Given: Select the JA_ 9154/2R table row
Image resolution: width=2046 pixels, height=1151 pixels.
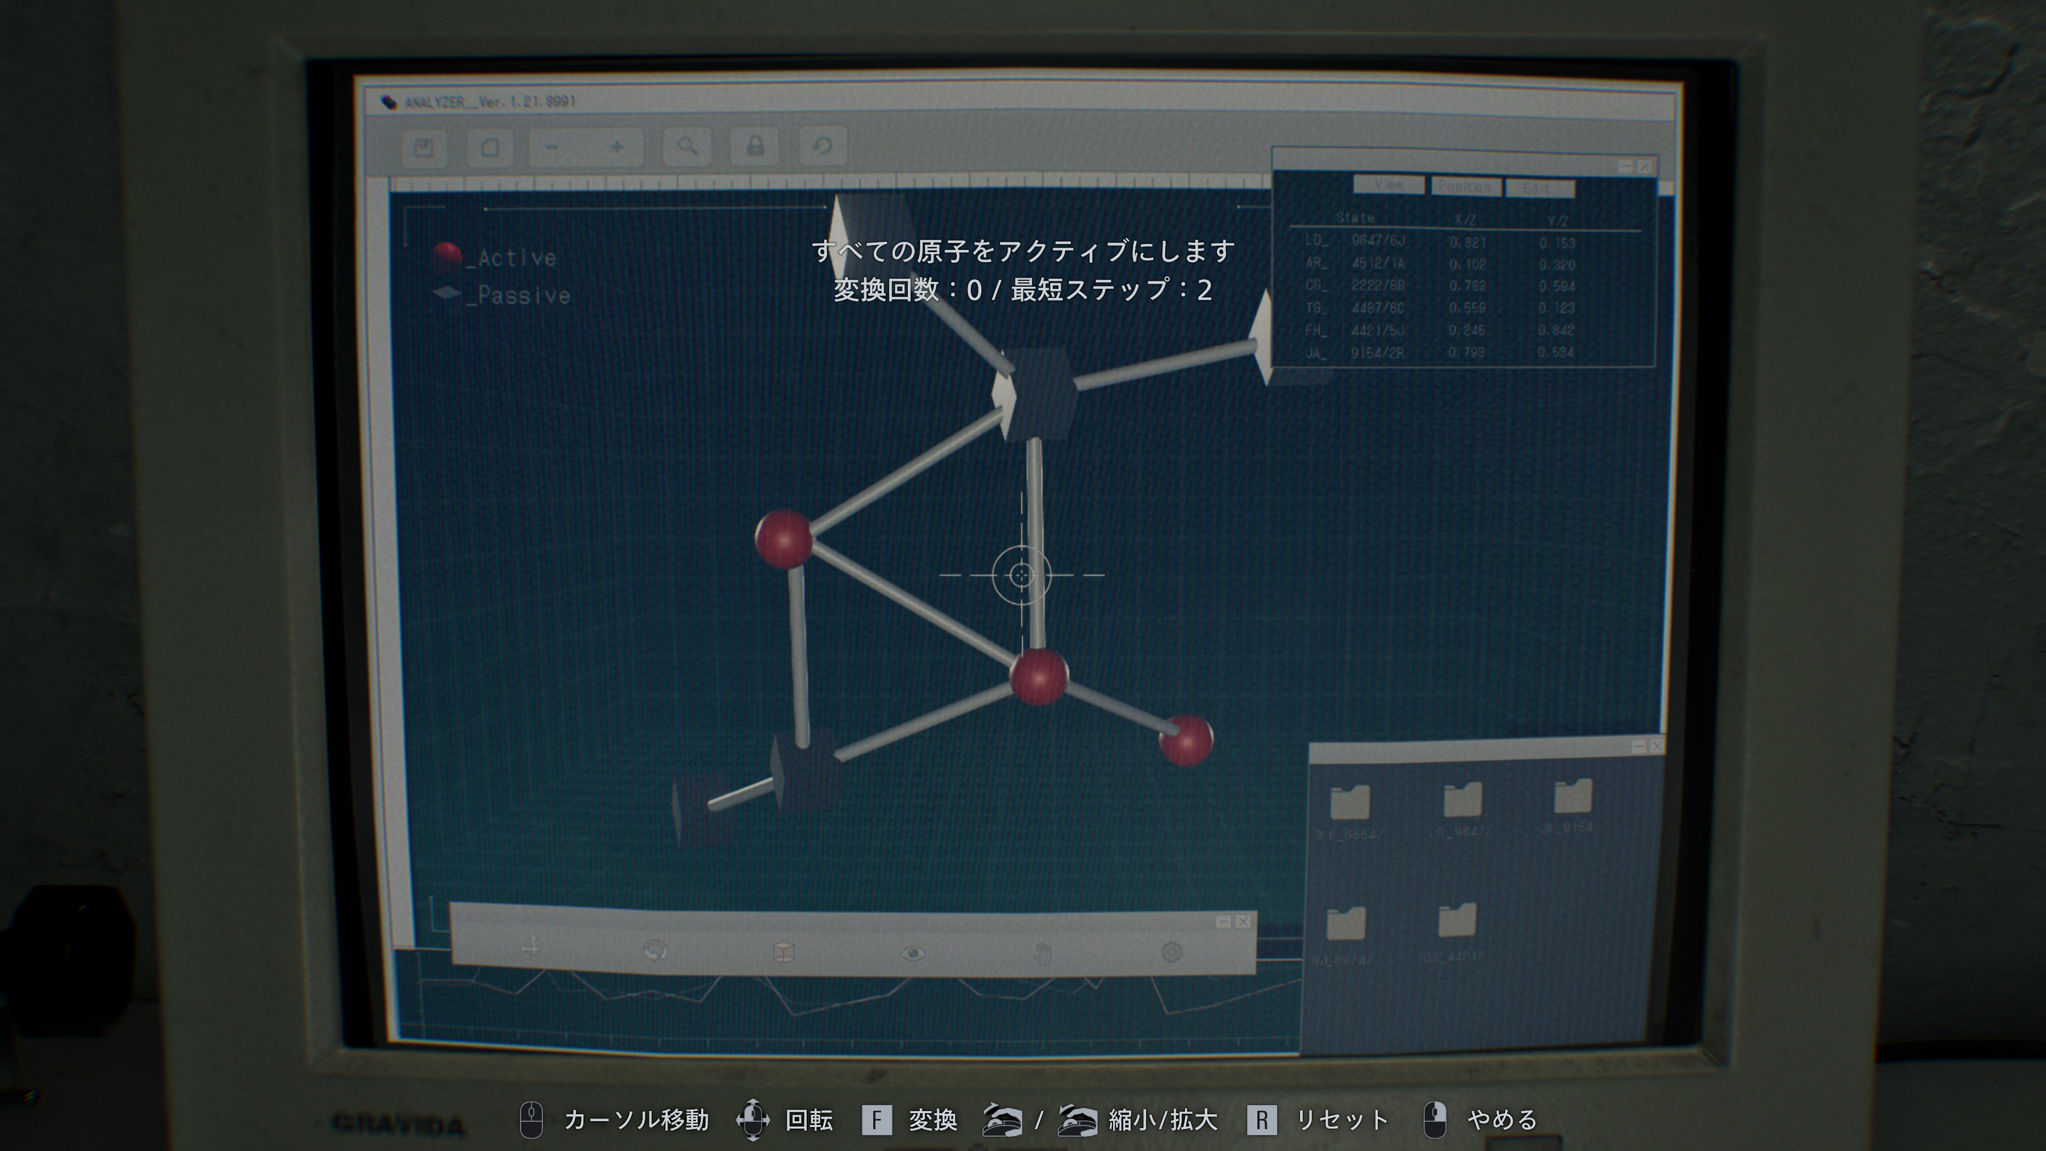Looking at the screenshot, I should point(1441,352).
